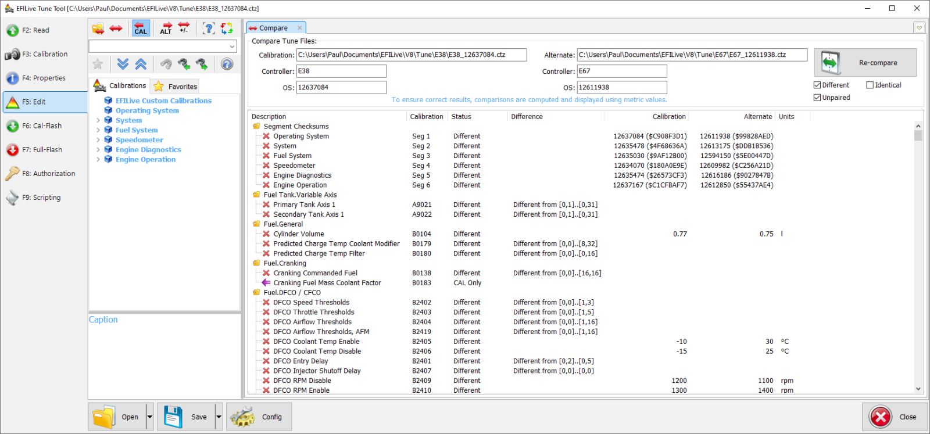Click the blue double up chevron collapse-all icon
This screenshot has height=434, width=930.
point(141,64)
